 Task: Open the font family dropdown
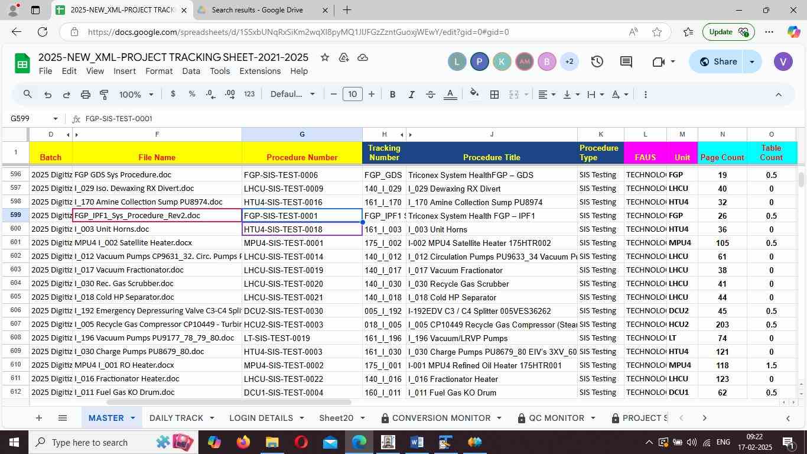coord(292,94)
